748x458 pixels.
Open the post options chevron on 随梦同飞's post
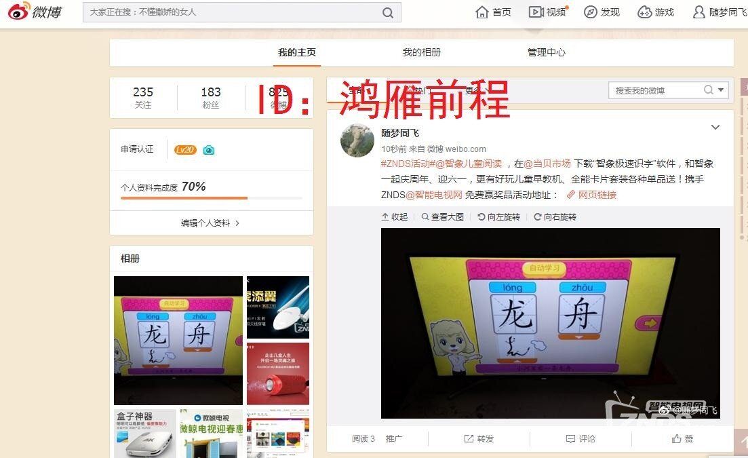pyautogui.click(x=715, y=127)
